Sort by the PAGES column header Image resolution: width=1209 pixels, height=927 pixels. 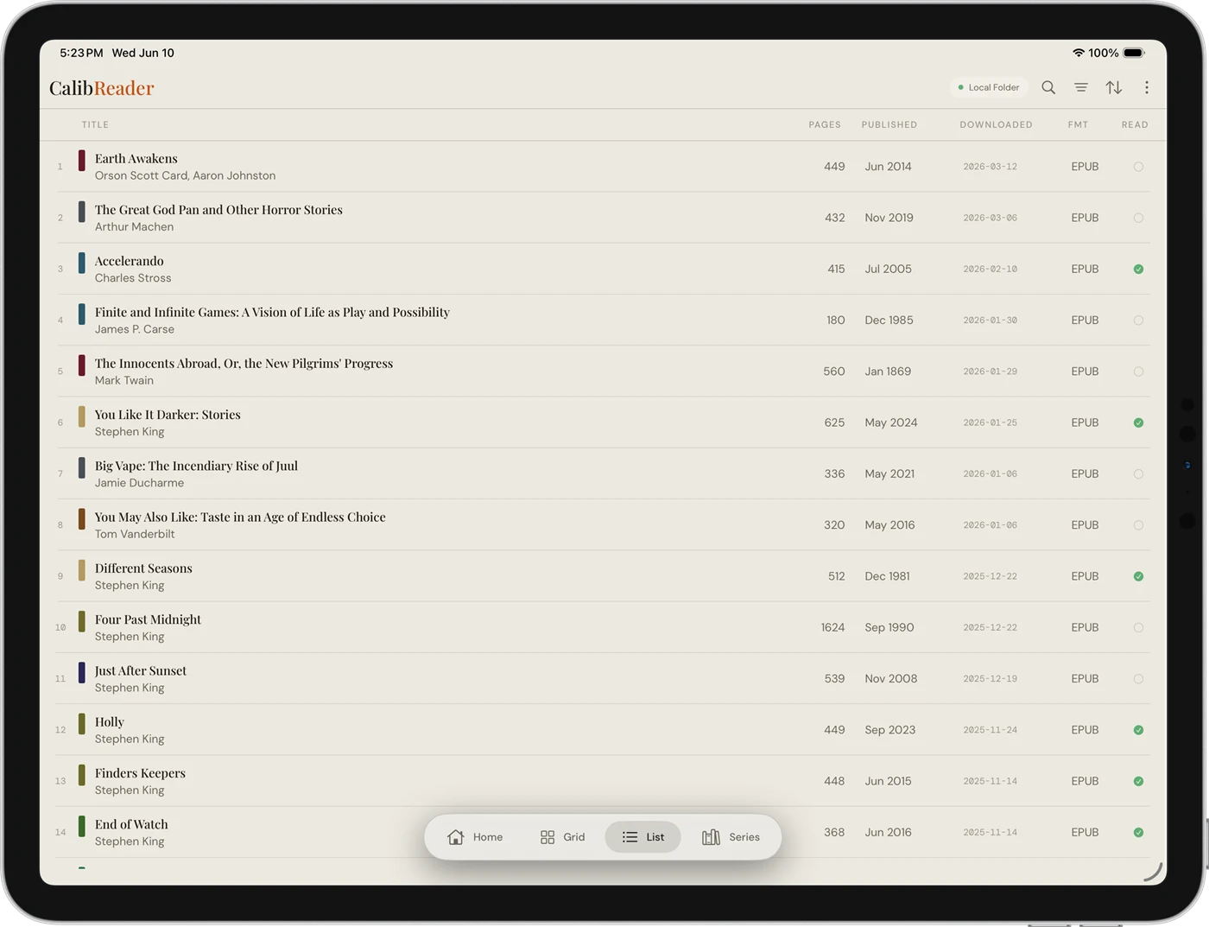825,124
